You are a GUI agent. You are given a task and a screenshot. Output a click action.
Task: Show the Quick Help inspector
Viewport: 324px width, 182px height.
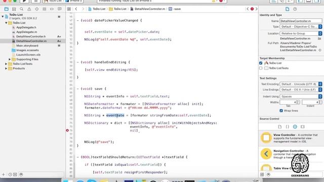295,9
